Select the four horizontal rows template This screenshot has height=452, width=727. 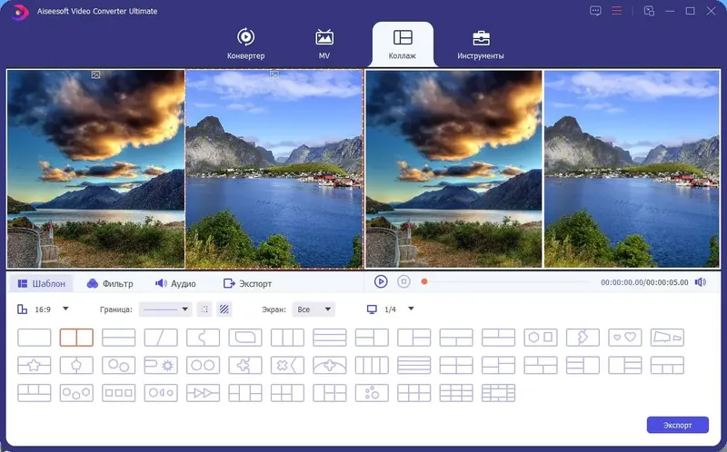(414, 366)
